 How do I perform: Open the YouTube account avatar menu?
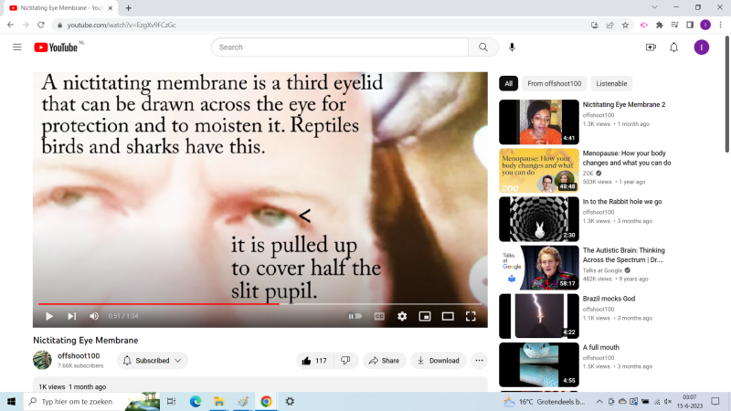(x=701, y=47)
